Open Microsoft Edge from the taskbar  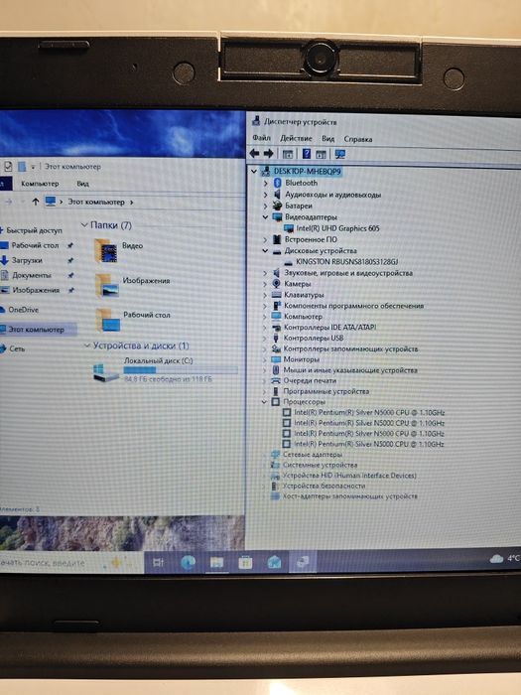pos(189,563)
